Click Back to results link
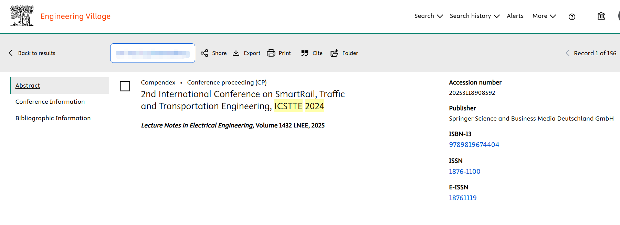The image size is (620, 225). [x=32, y=53]
